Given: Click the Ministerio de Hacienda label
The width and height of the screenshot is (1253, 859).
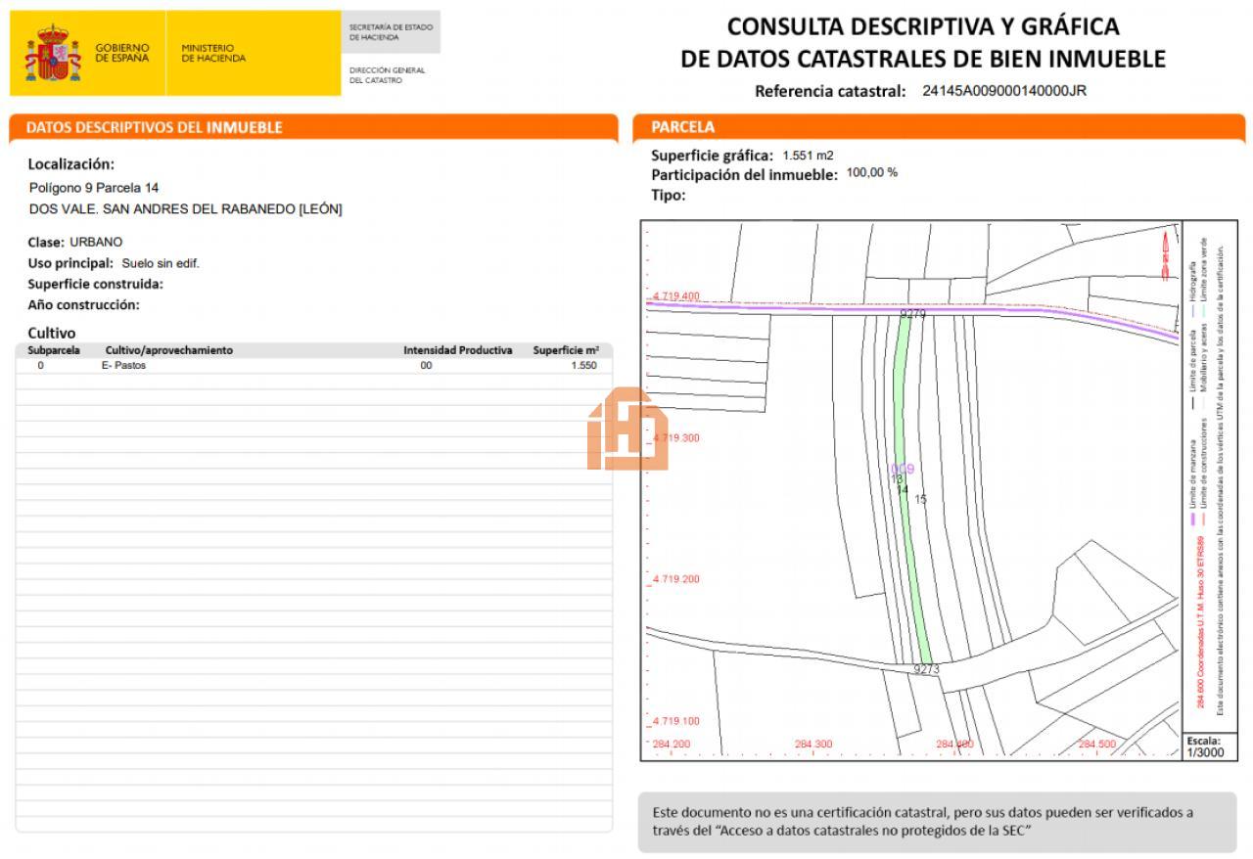Looking at the screenshot, I should (x=213, y=53).
